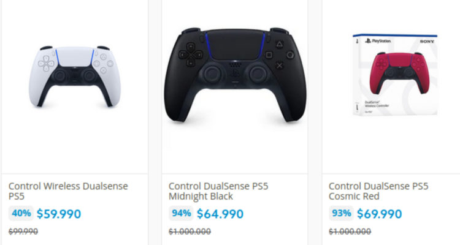
Task: Click the 40% discount badge
Action: point(21,213)
